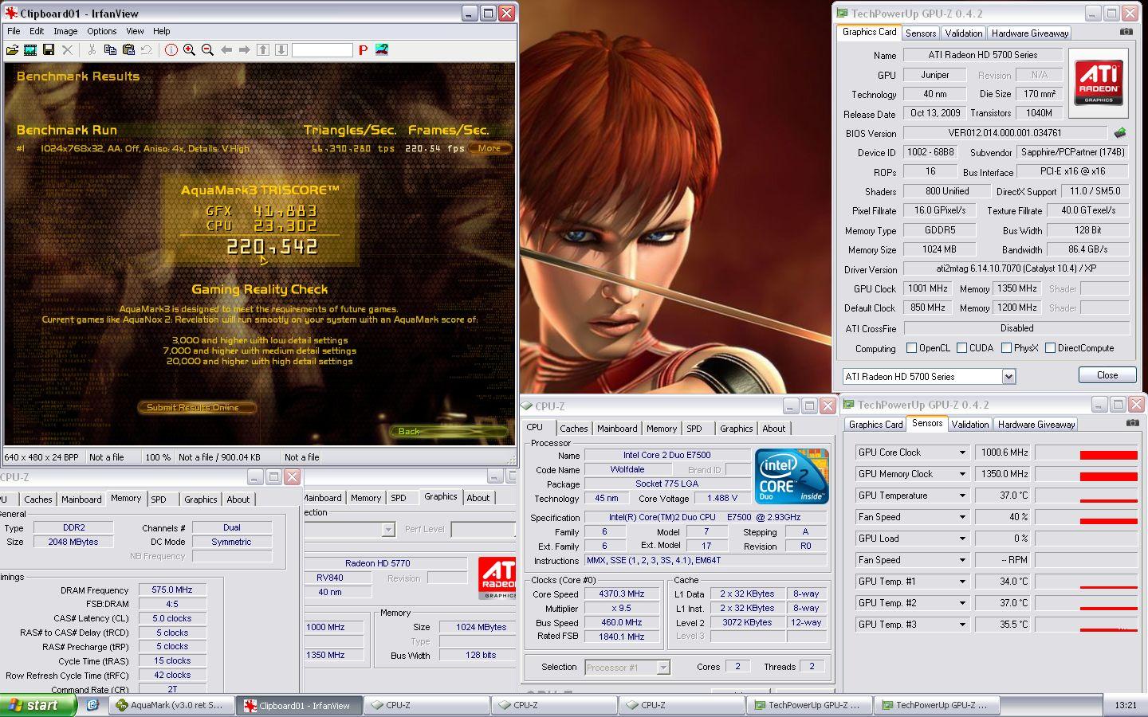
Task: Expand the GPU Core Clock sensor dropdown
Action: 962,453
